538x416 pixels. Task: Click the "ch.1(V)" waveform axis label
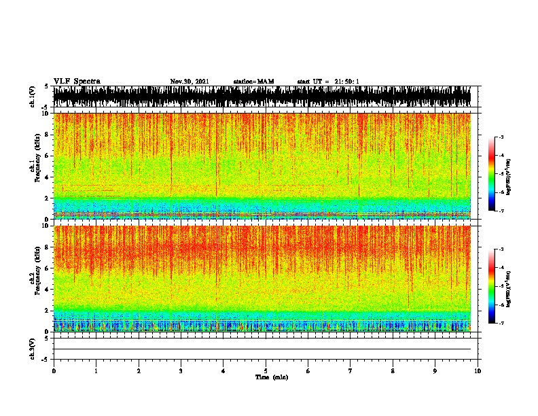(x=33, y=97)
